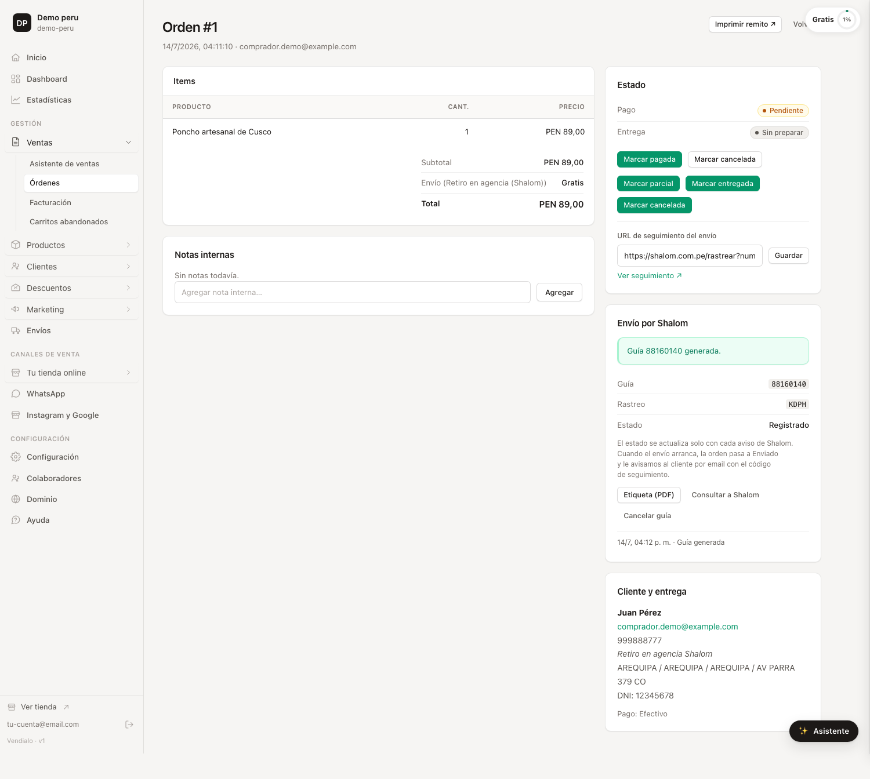The height and width of the screenshot is (779, 870).
Task: Click the logout icon beside account email
Action: click(x=129, y=725)
